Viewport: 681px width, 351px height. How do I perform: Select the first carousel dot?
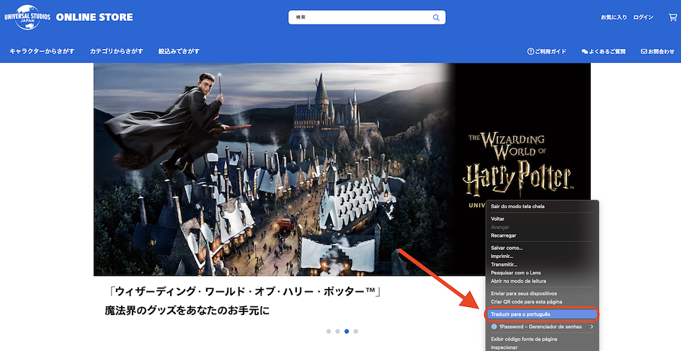tap(329, 332)
